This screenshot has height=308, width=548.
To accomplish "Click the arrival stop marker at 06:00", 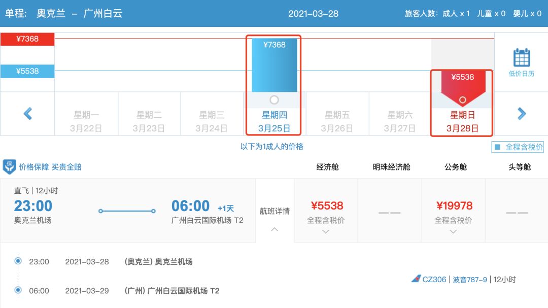I will click(x=18, y=290).
